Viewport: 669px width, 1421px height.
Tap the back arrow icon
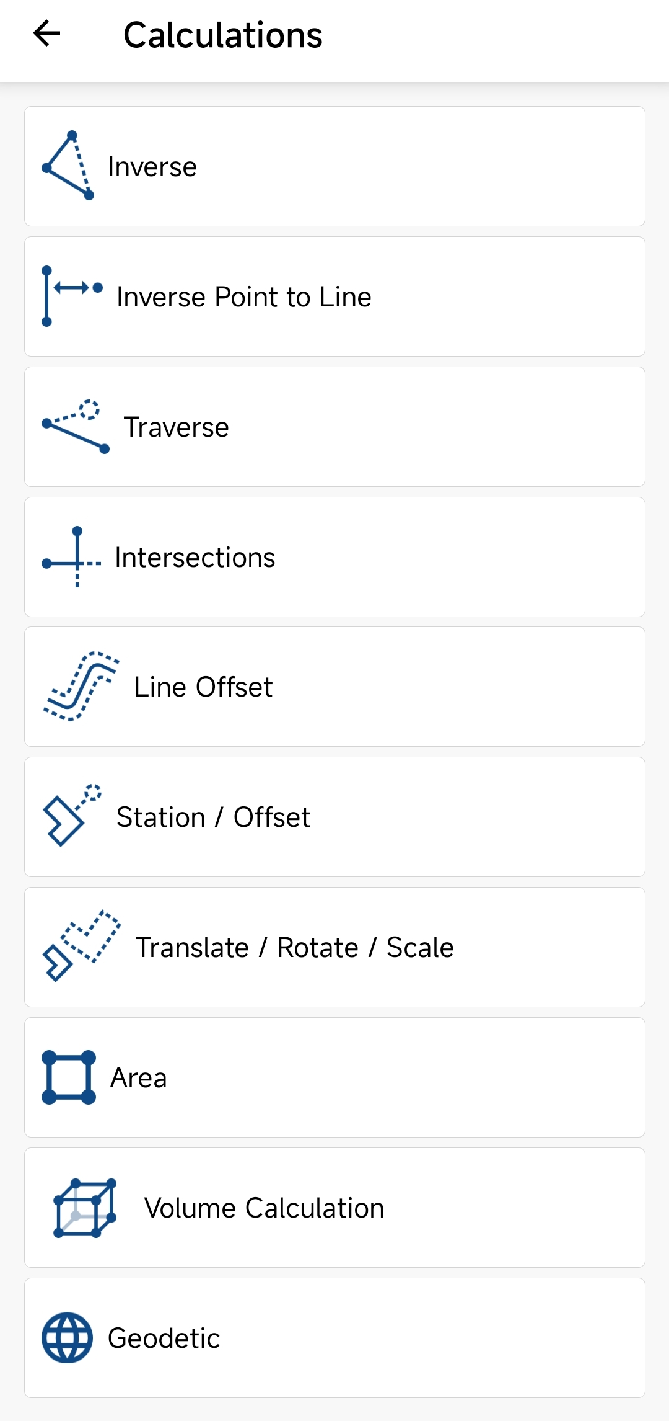point(46,33)
